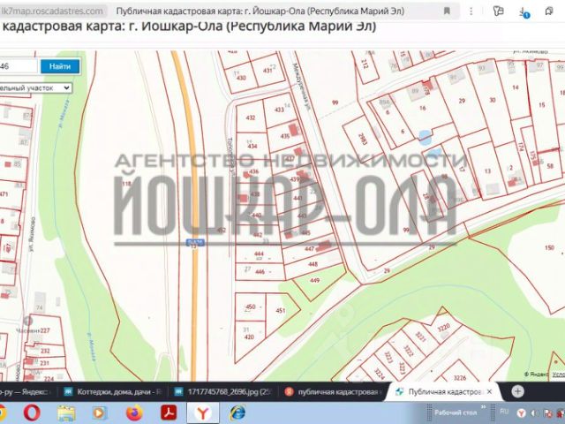The image size is (565, 424).
Task: Click the cadastral number search field
Action: (x=18, y=66)
